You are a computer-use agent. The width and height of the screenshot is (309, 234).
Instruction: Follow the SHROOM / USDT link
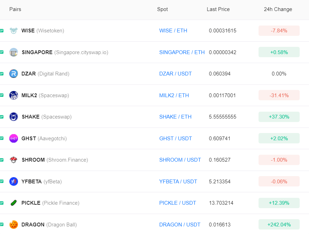180,160
